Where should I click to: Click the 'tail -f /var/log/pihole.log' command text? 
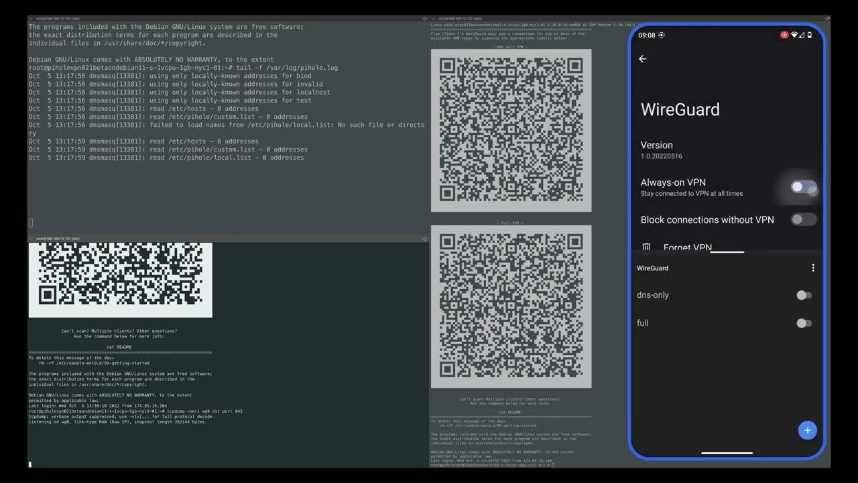(x=287, y=68)
